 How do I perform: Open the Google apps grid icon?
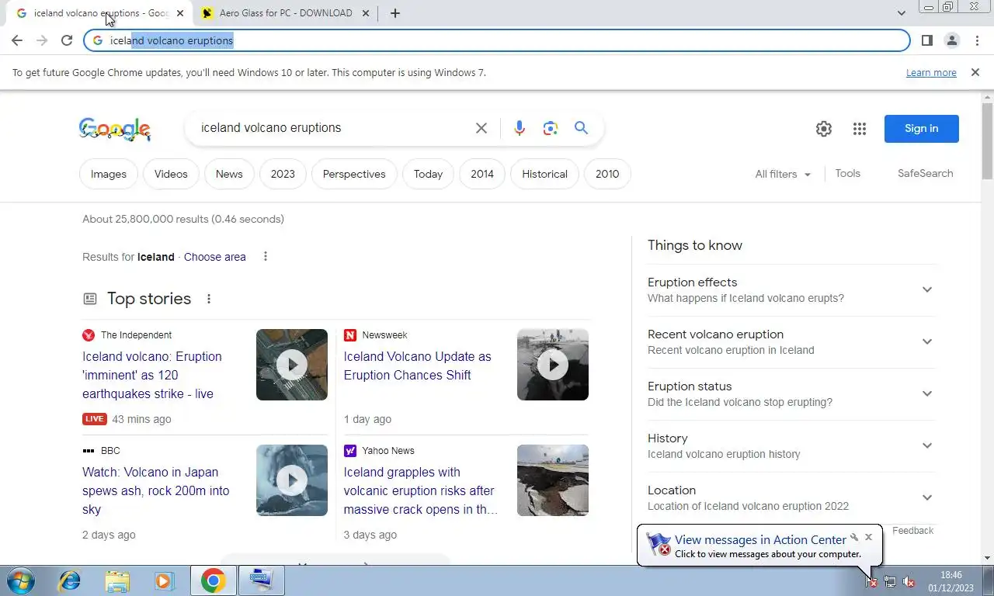pyautogui.click(x=859, y=129)
